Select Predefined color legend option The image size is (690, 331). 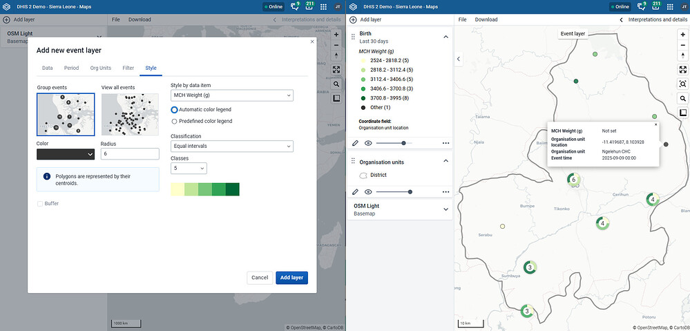[x=175, y=121]
